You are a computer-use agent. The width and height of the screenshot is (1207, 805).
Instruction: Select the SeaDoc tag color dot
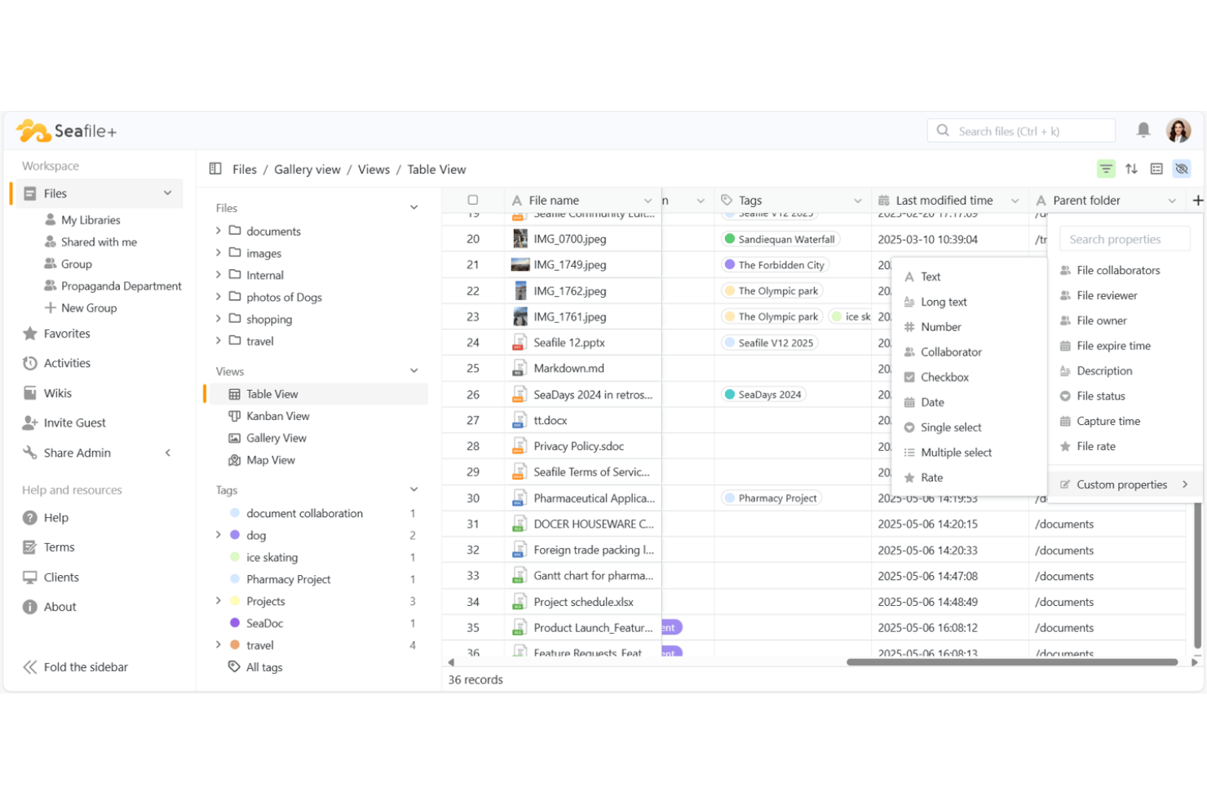tap(235, 623)
